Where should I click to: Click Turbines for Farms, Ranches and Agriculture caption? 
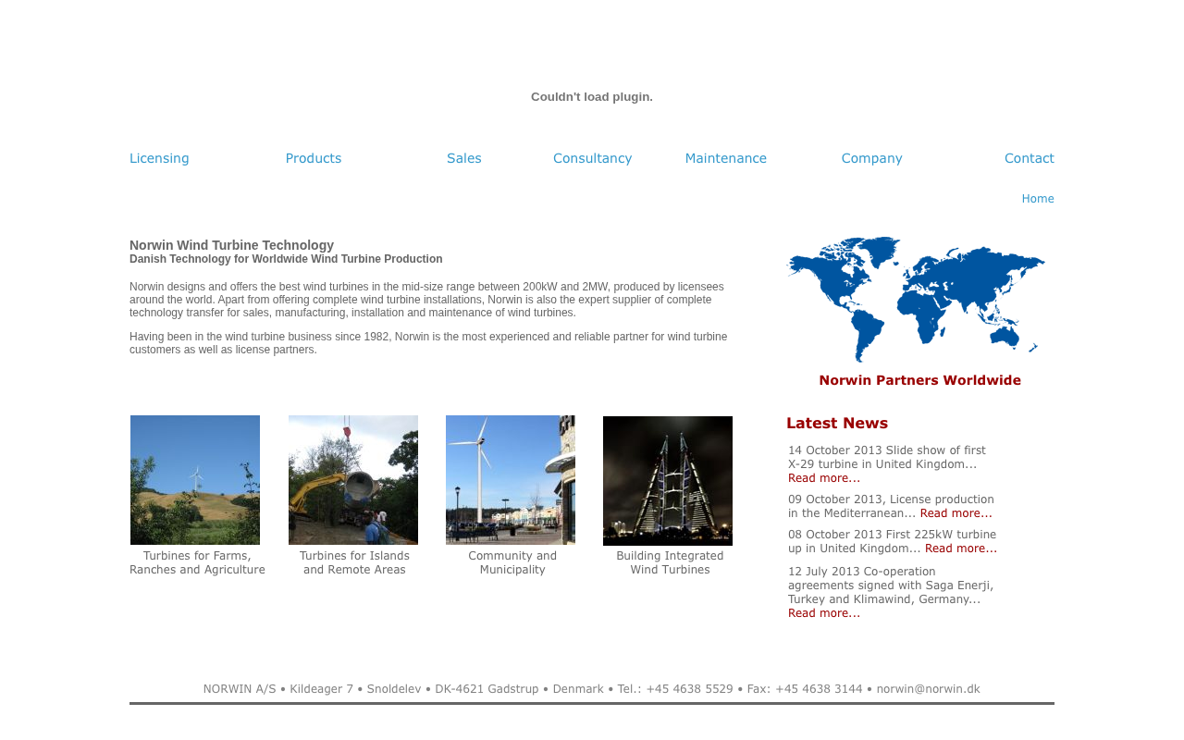click(197, 562)
